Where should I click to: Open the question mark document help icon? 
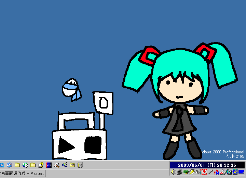41,165
